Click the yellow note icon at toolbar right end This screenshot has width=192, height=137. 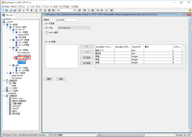[190, 10]
